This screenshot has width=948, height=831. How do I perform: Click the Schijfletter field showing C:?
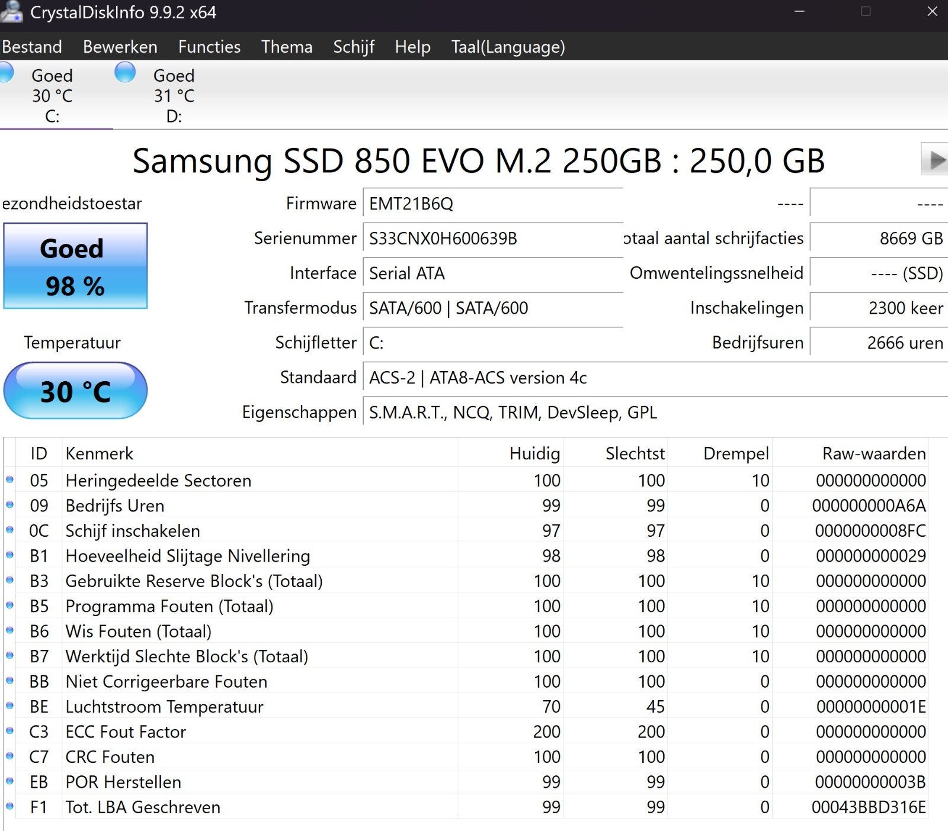click(x=493, y=343)
